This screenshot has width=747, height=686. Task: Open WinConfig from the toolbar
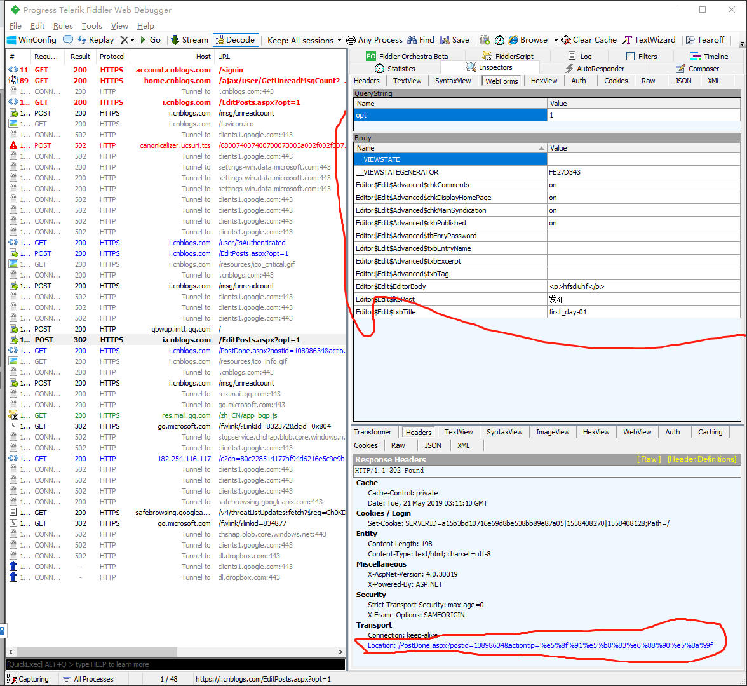(31, 40)
